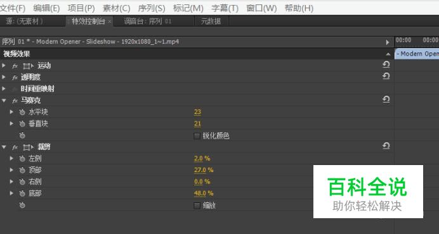
Task: Toggle fx for 马赛克 effect
Action: [x=15, y=101]
